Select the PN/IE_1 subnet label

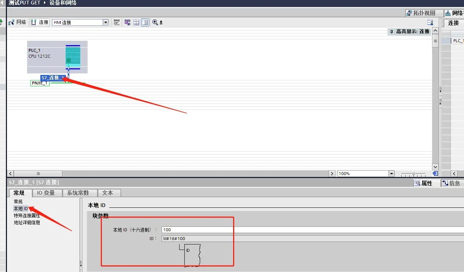40,83
